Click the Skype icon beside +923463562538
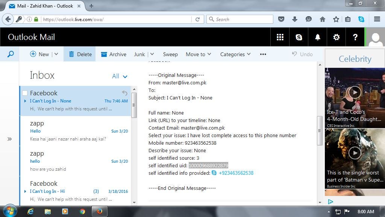The image size is (385, 217). coord(214,173)
